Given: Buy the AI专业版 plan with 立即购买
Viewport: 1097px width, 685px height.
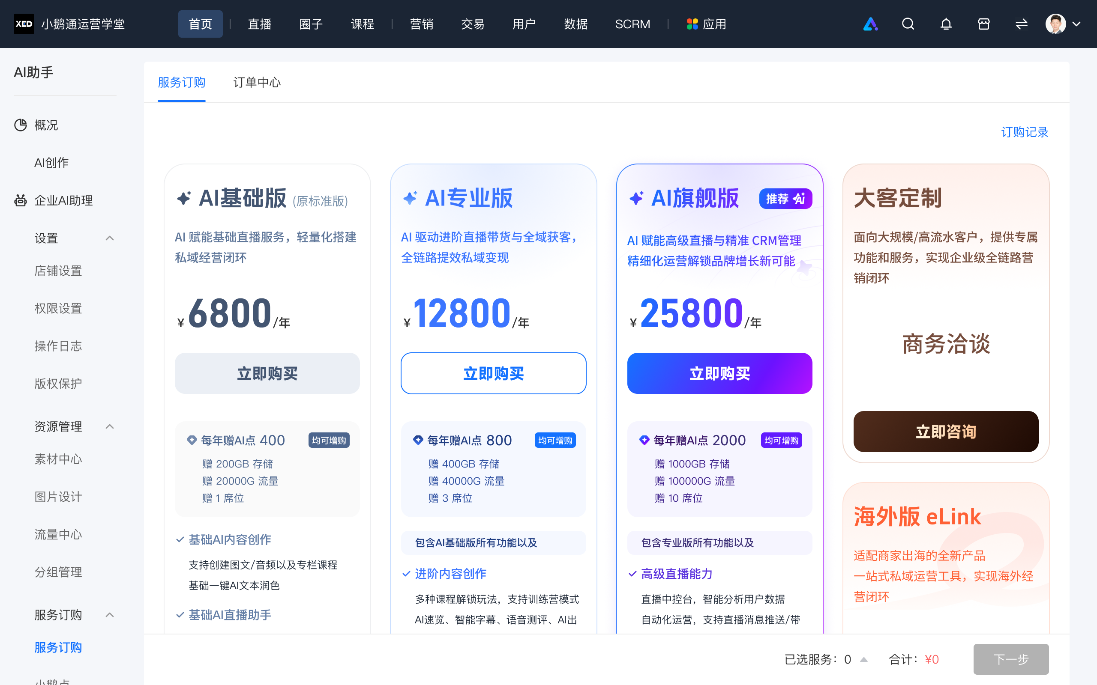Looking at the screenshot, I should tap(493, 373).
